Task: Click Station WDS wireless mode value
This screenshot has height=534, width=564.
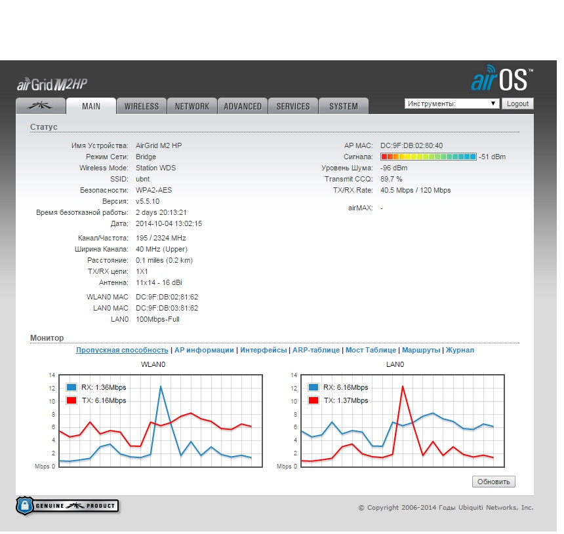Action: coord(155,168)
